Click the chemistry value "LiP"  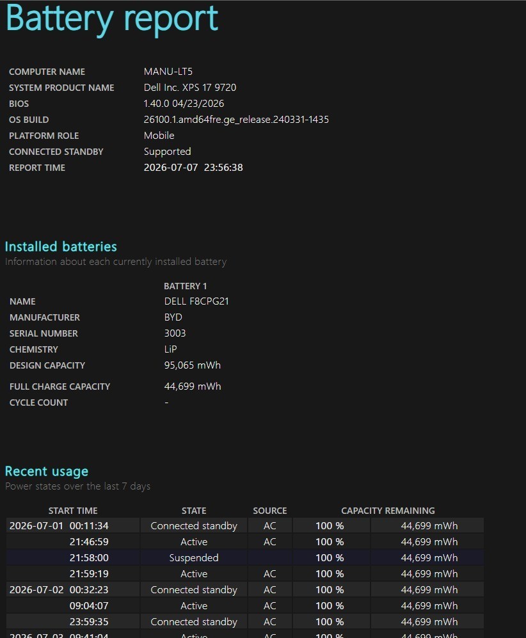tap(170, 349)
